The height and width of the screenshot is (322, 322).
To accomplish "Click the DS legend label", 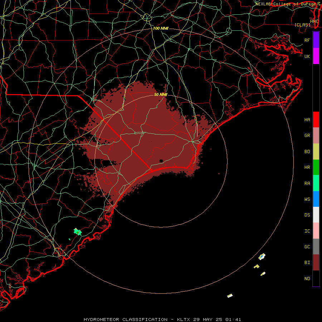I will coord(307,215).
